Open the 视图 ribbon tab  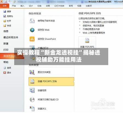(79, 6)
